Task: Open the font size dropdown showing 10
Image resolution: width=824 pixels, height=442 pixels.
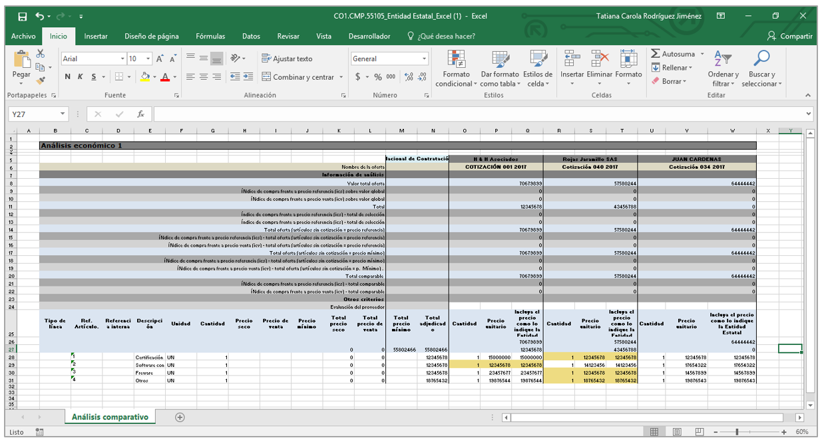Action: click(148, 58)
